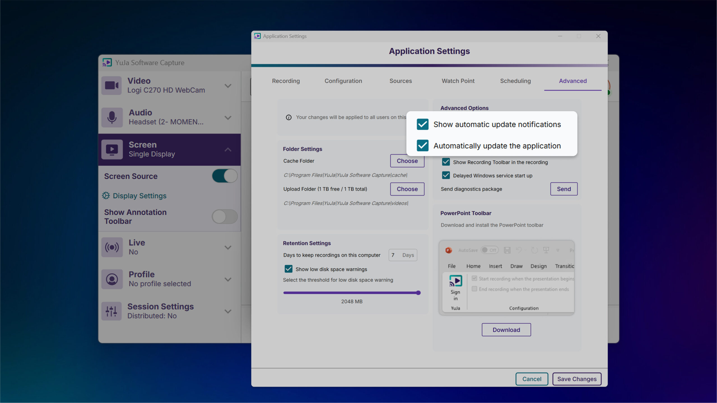This screenshot has height=403, width=717.
Task: Click the Profile person icon
Action: pos(112,279)
